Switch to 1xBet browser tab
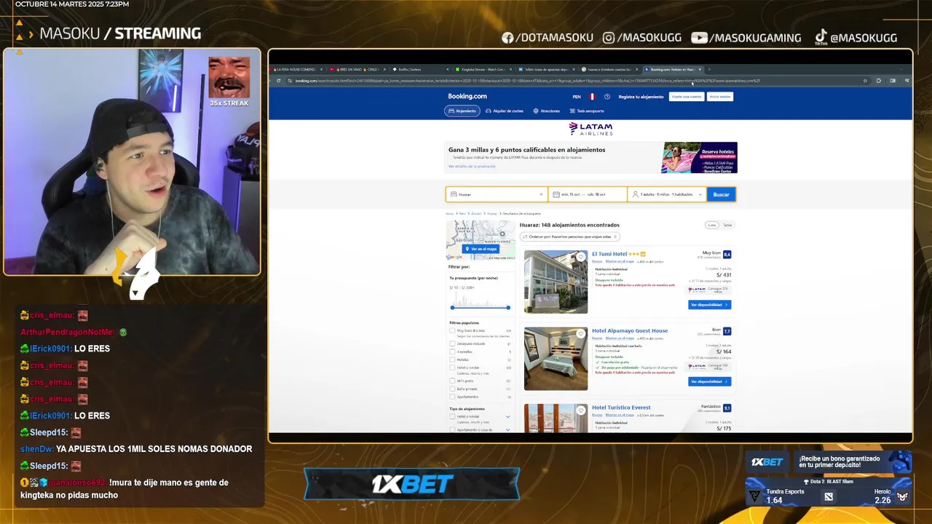932x524 pixels. coord(546,70)
